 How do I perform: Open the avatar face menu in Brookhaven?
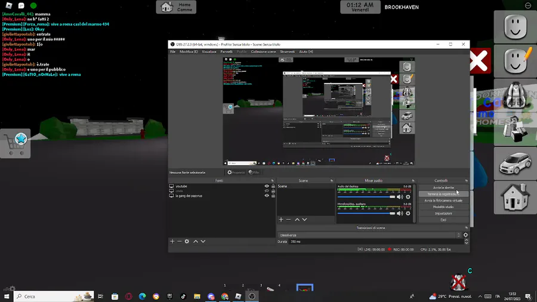click(515, 27)
